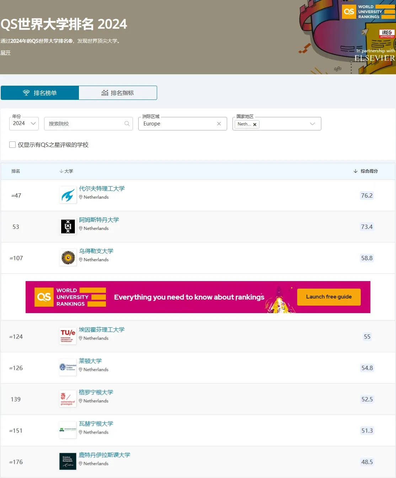Open the 2024 year dropdown

point(24,124)
